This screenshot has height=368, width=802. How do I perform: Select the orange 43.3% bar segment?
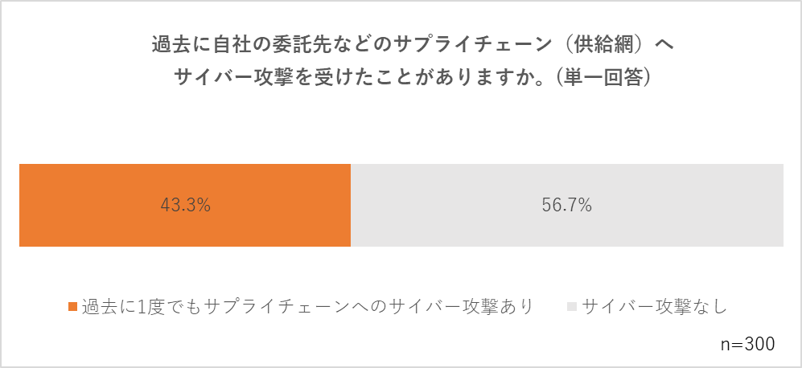coord(185,205)
